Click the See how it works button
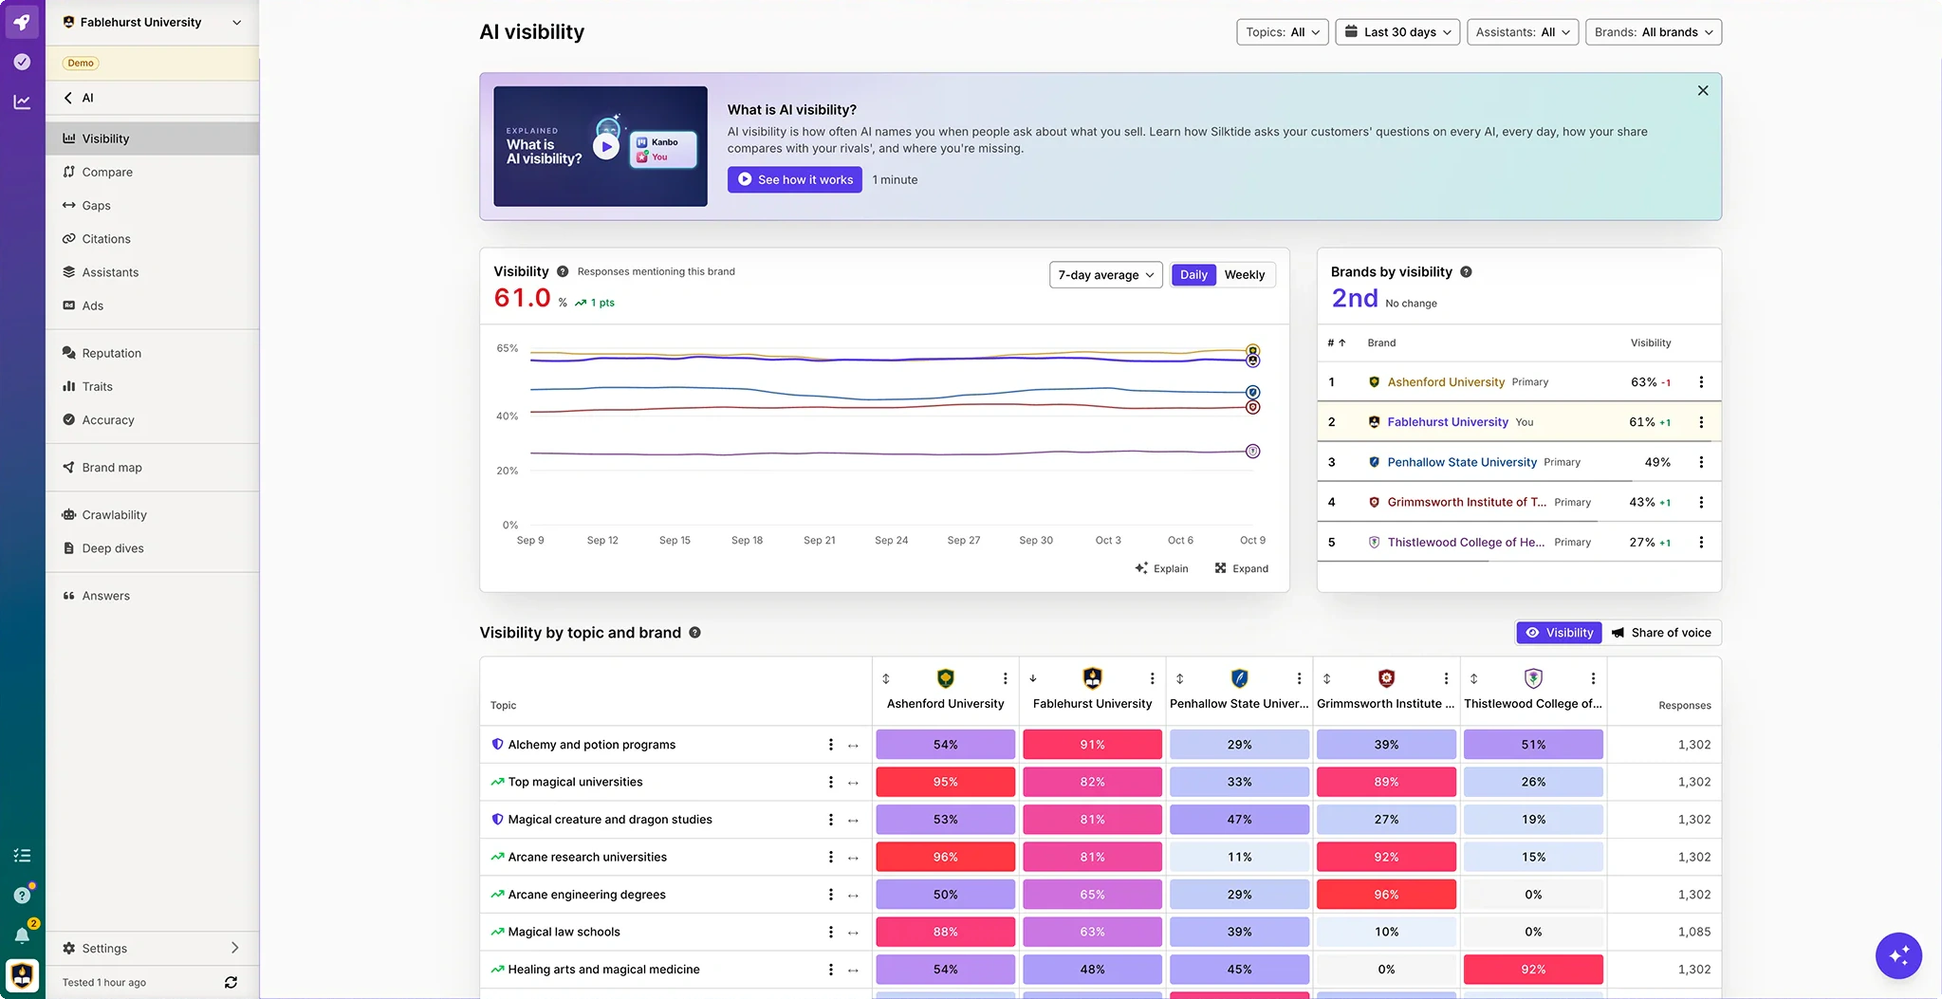The image size is (1942, 999). (795, 179)
